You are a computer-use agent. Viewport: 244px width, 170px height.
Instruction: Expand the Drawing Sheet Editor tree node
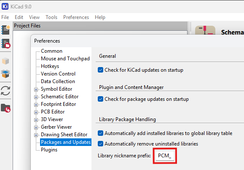[x=36, y=135]
